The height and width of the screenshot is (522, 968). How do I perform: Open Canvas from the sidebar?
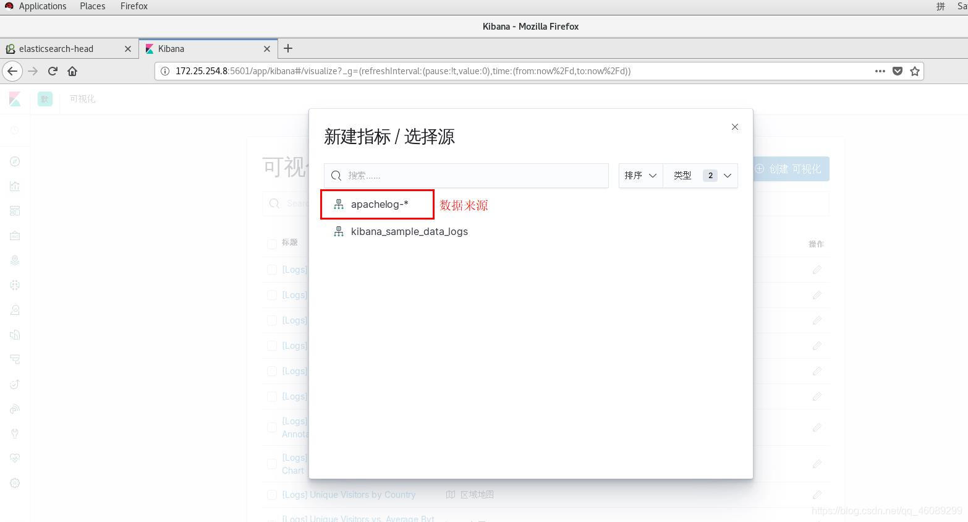pyautogui.click(x=15, y=236)
